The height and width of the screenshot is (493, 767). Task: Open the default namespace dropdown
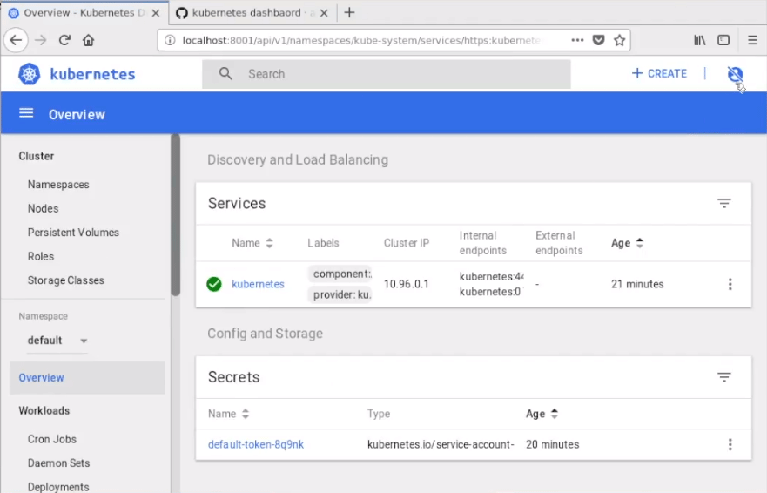[57, 341]
